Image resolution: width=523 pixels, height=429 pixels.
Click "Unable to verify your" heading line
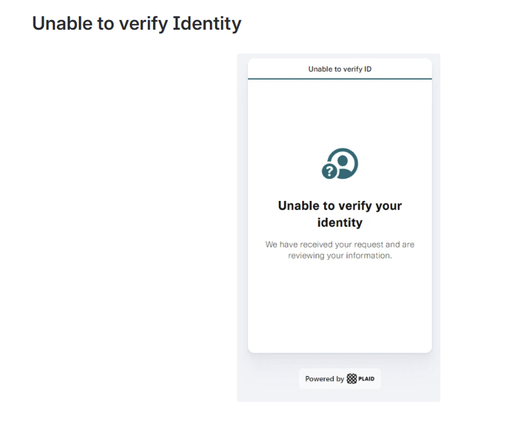[340, 206]
